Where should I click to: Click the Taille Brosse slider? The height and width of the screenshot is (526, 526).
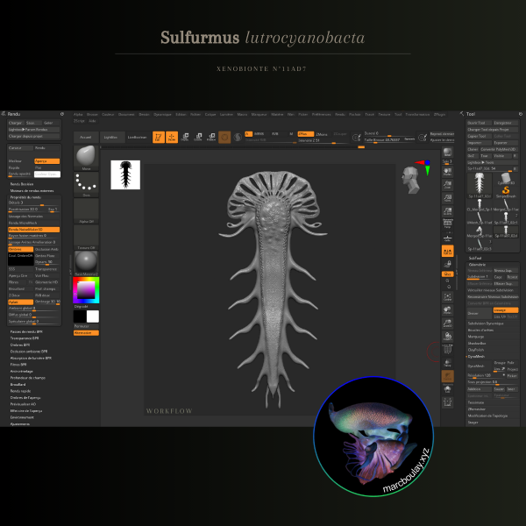(x=389, y=140)
